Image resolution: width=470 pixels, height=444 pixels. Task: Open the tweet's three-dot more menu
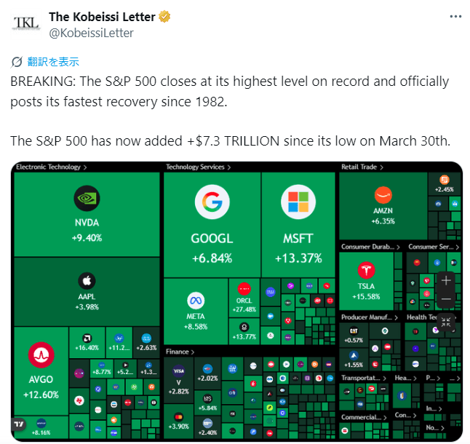click(x=454, y=16)
